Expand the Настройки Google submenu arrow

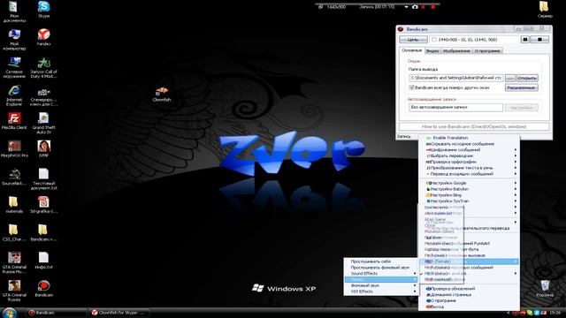pyautogui.click(x=515, y=183)
